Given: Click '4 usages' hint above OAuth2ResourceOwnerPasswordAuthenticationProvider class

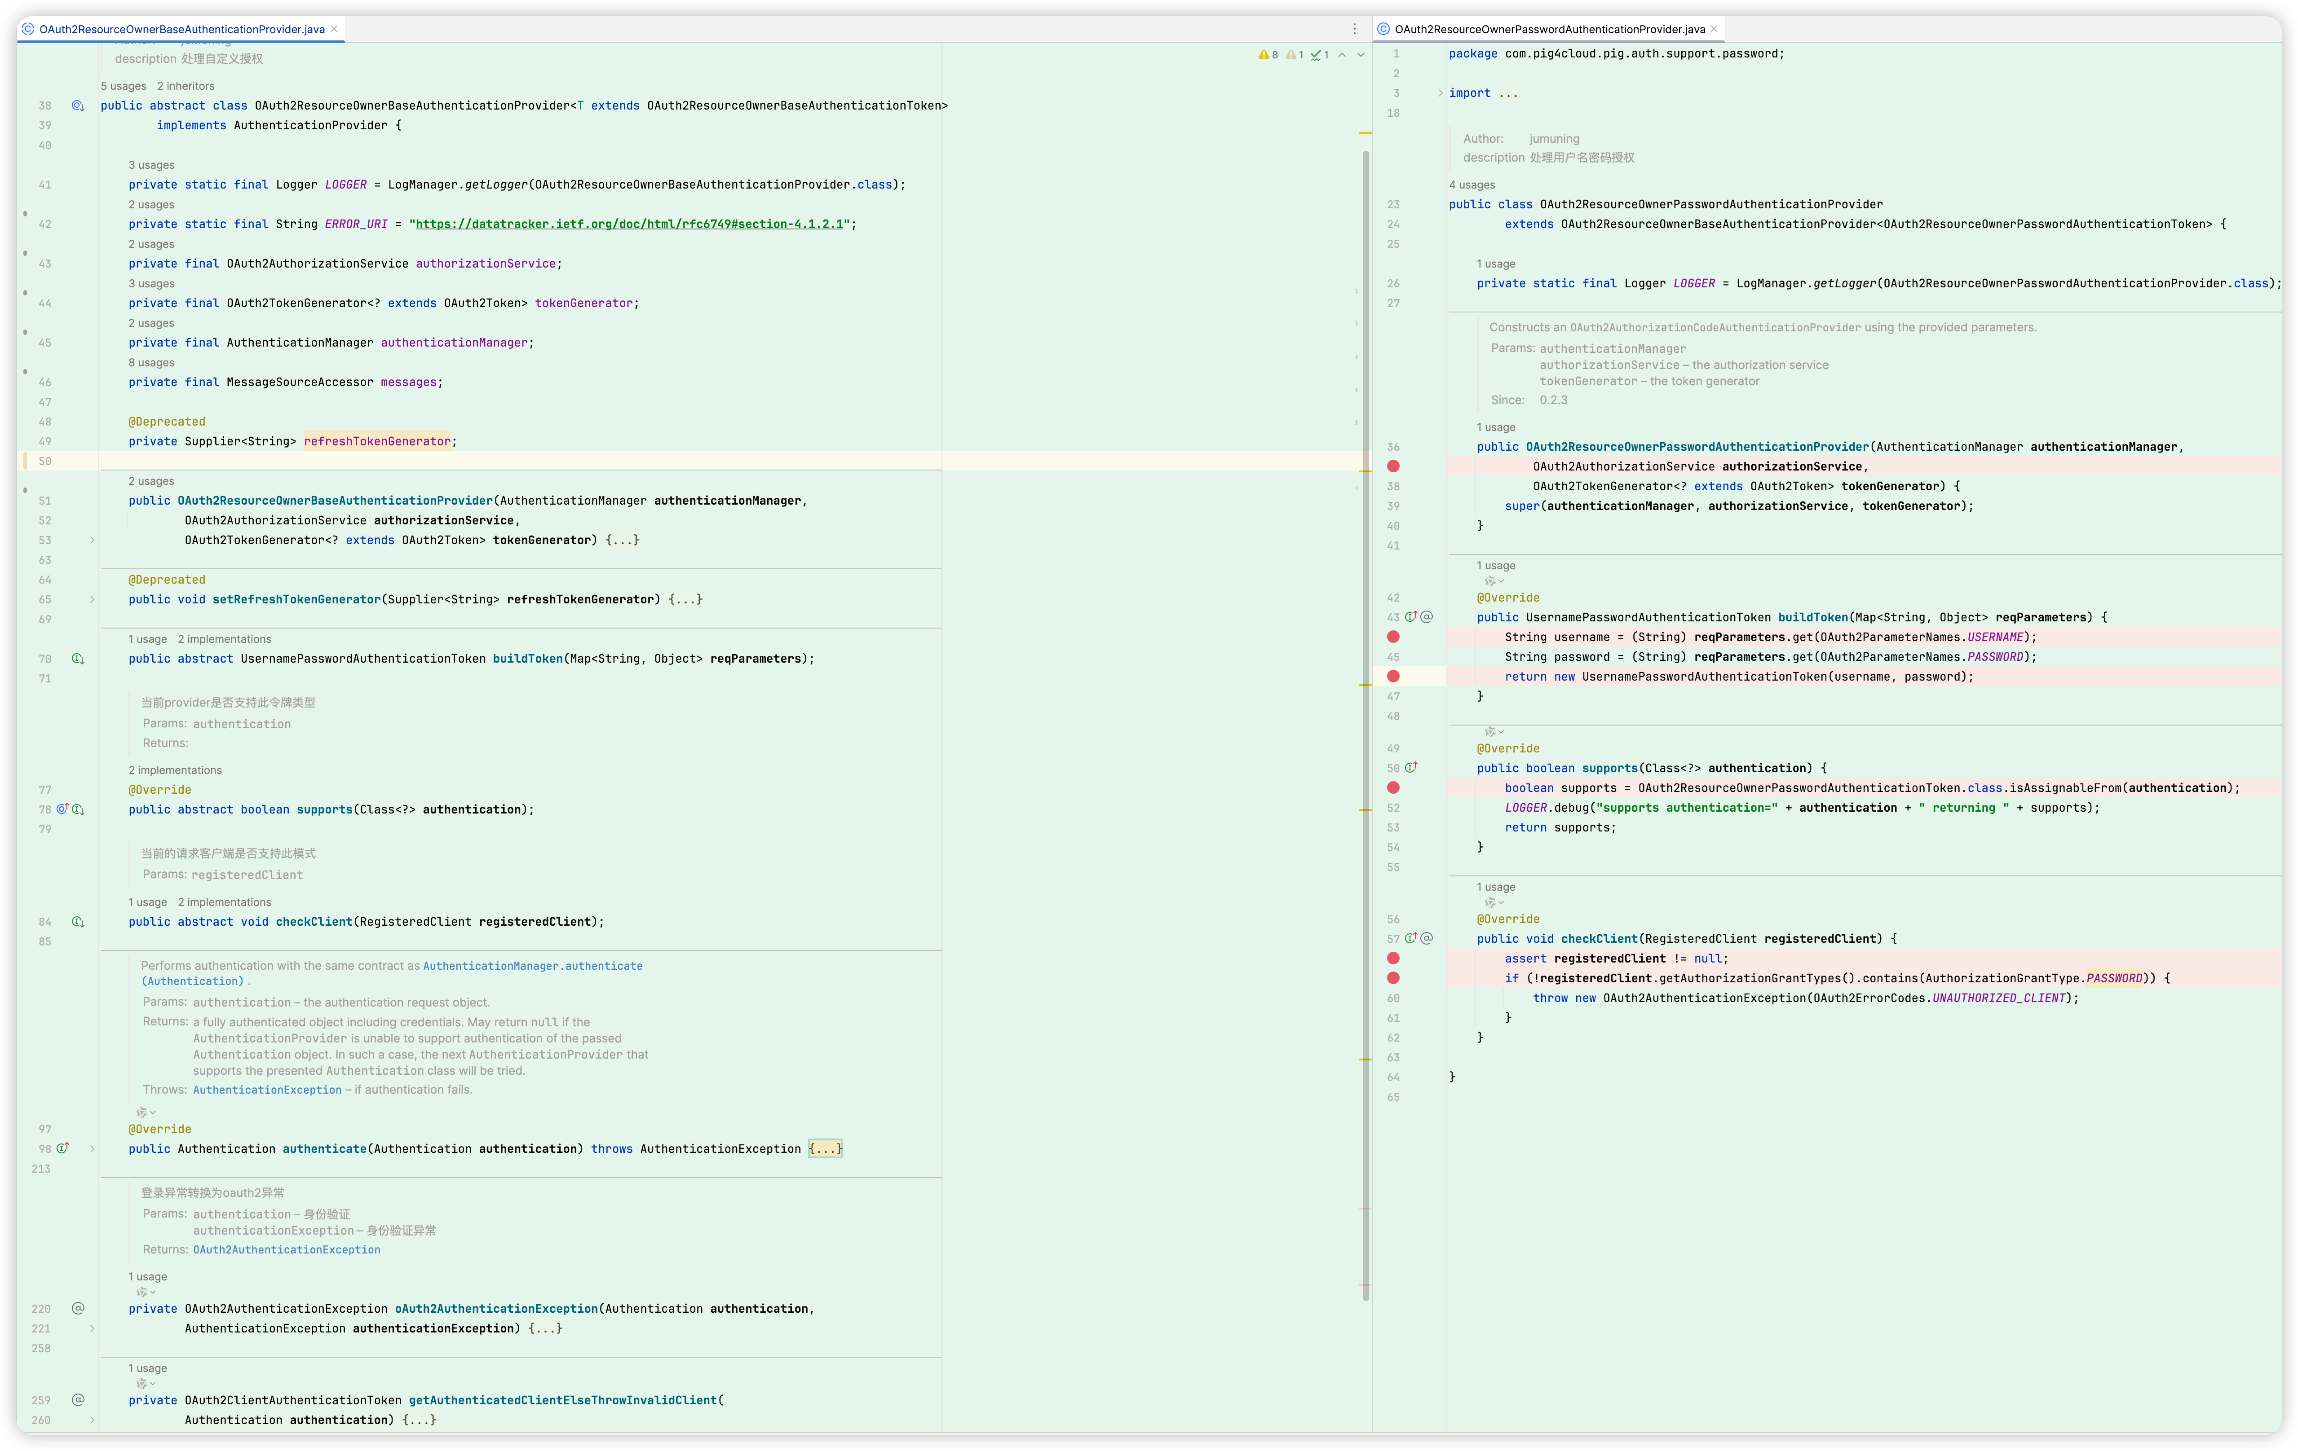Looking at the screenshot, I should (x=1472, y=185).
